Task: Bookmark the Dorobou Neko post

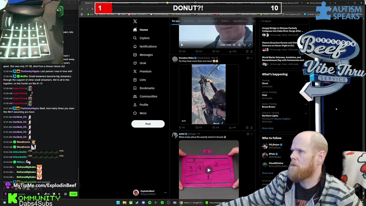Action: click(x=247, y=128)
